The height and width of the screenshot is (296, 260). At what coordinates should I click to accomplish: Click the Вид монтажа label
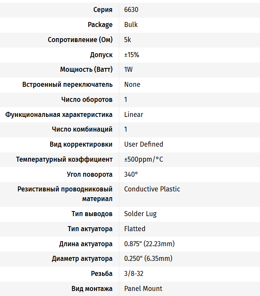pyautogui.click(x=92, y=289)
